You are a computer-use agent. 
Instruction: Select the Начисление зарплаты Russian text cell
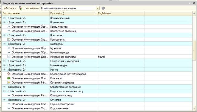tap(73, 57)
